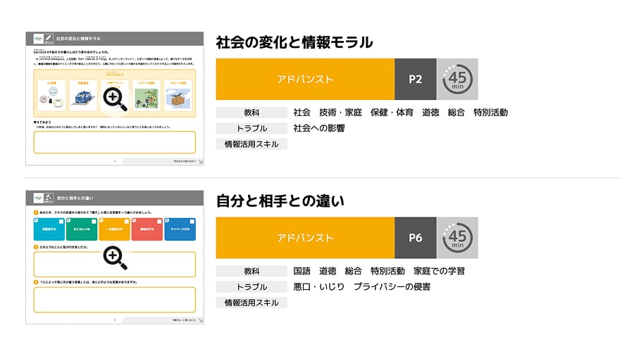Click 特別活動 in the first card

(490, 112)
